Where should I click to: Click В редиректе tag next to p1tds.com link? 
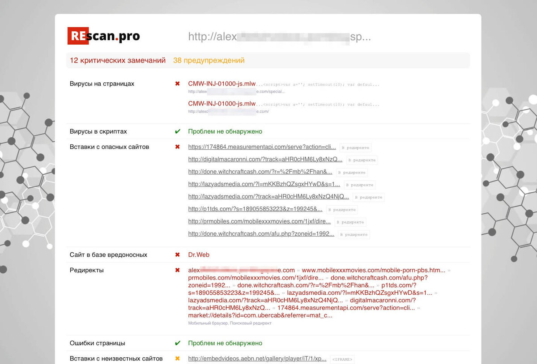pos(342,210)
